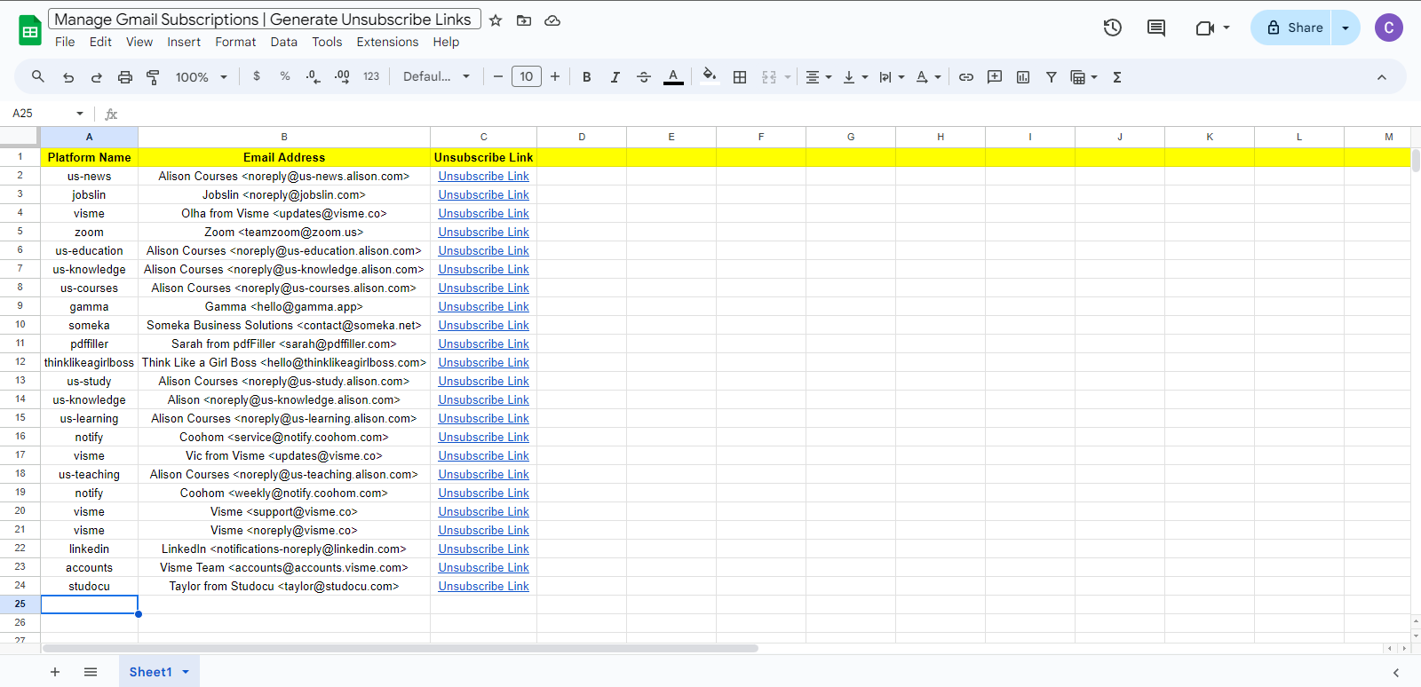Open the horizontal align dropdown
Image resolution: width=1421 pixels, height=687 pixels.
818,77
